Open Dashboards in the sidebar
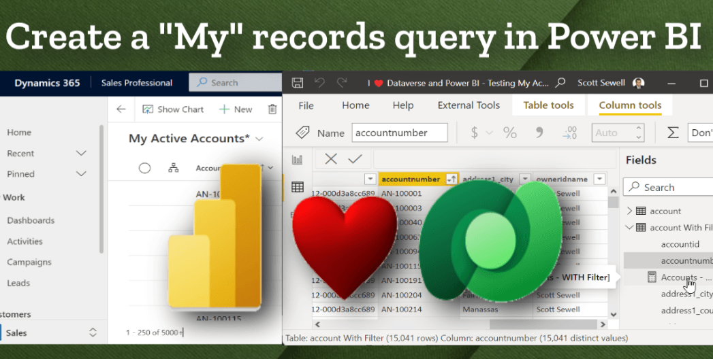Screen dimensions: 713x359 point(31,220)
